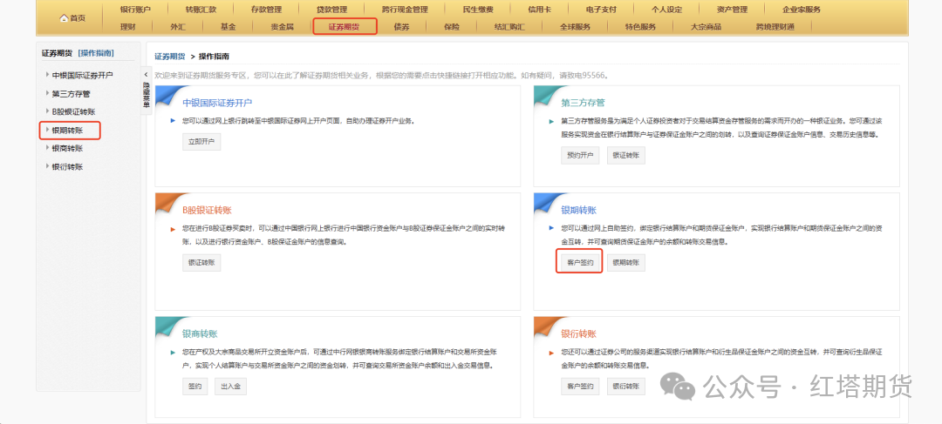Image resolution: width=942 pixels, height=424 pixels.
Task: Select 大宗商品 in the second nav row
Action: (x=706, y=27)
